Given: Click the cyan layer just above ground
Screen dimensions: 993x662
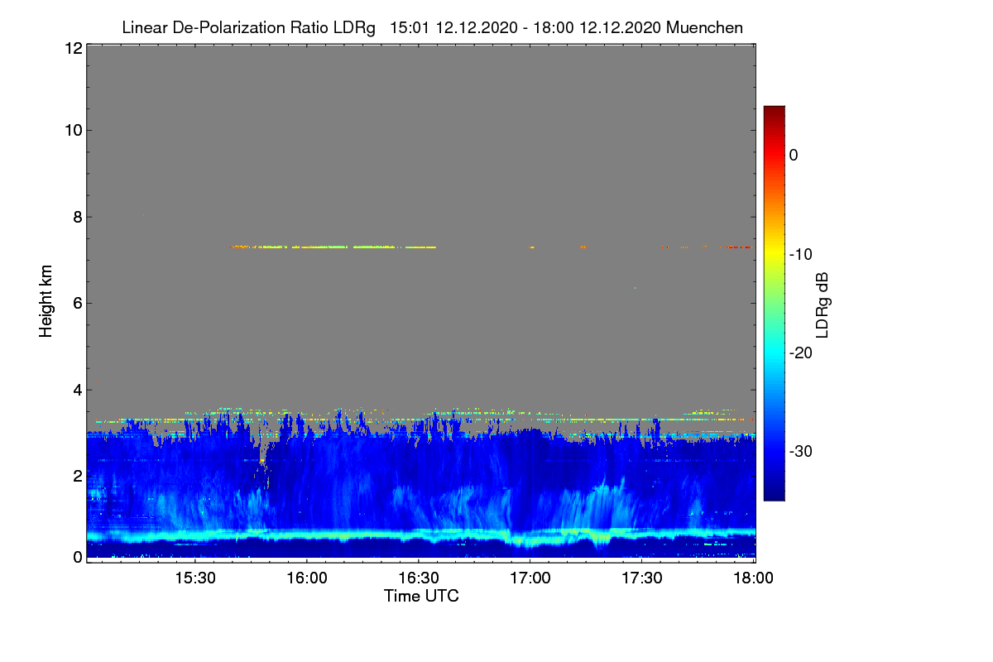Looking at the screenshot, I should click(x=420, y=535).
